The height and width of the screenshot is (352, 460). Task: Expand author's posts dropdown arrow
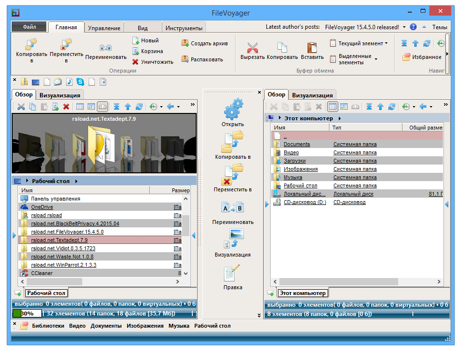(x=404, y=27)
